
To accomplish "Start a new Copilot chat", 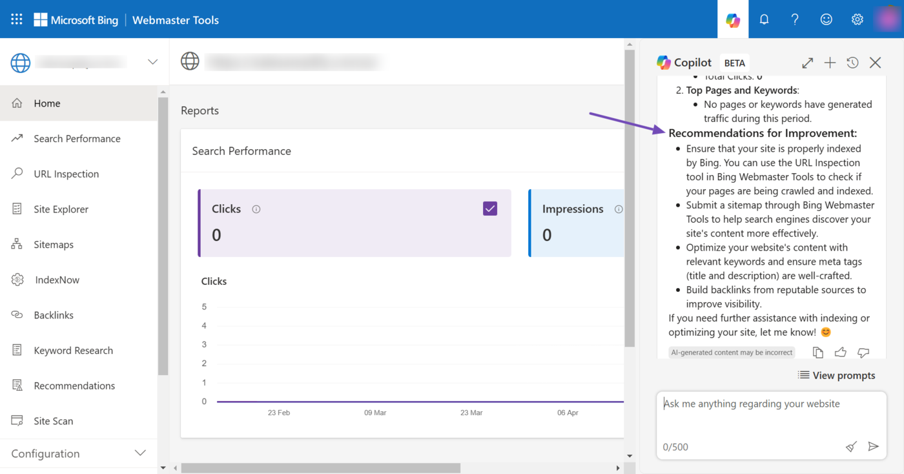I will (830, 63).
